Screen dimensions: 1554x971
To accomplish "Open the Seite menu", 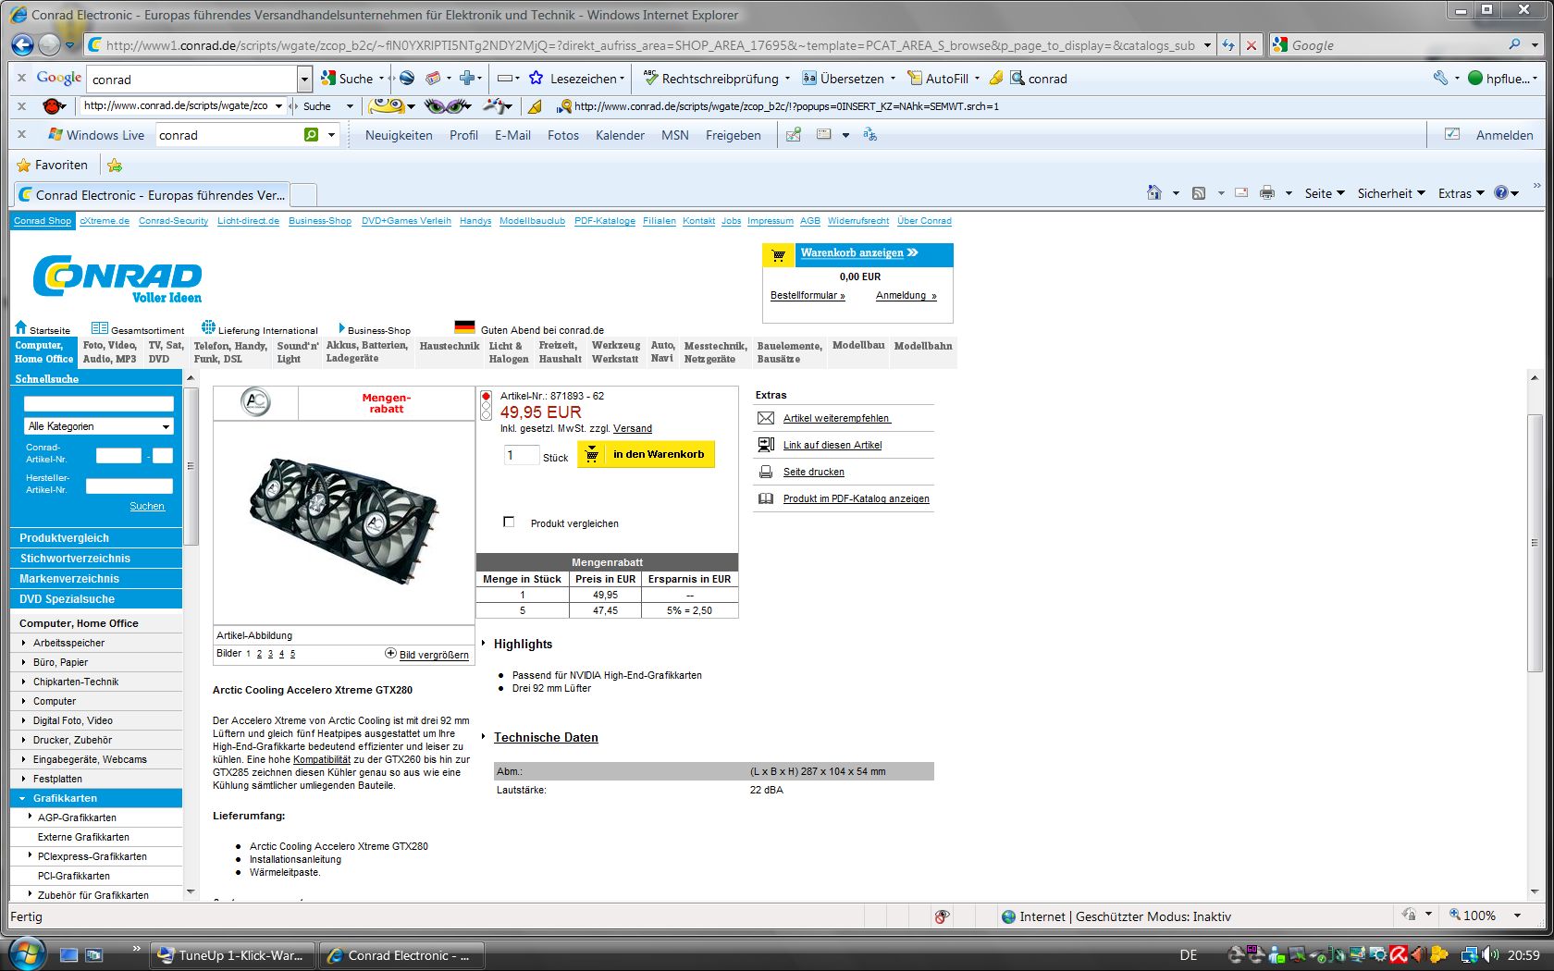I will pos(1325,193).
